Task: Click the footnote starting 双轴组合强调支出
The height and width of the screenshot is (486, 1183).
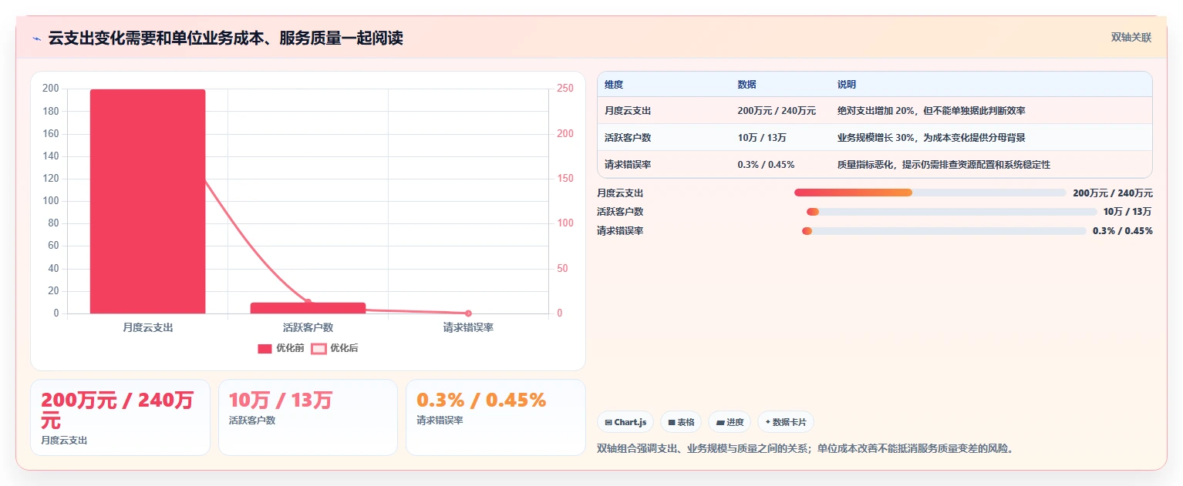Action: pyautogui.click(x=805, y=448)
